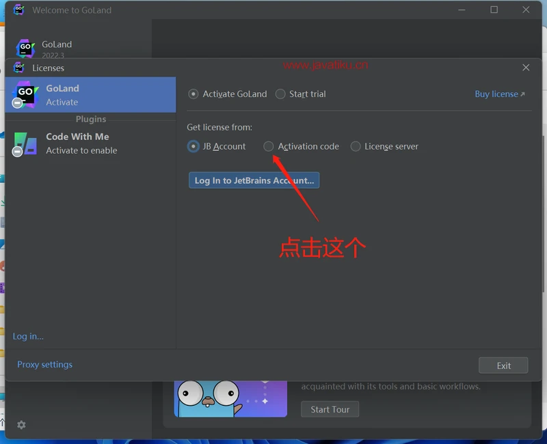Choose the Start trial option
This screenshot has width=547, height=444.
280,94
